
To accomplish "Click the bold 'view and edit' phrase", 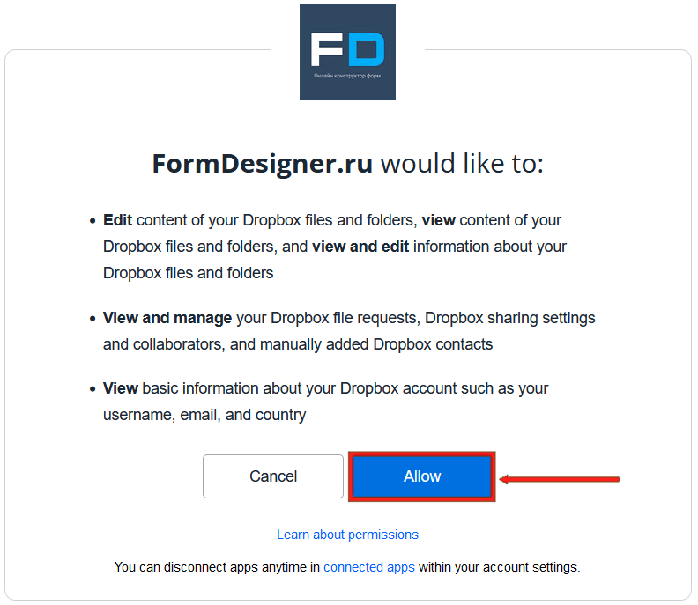I will 360,247.
